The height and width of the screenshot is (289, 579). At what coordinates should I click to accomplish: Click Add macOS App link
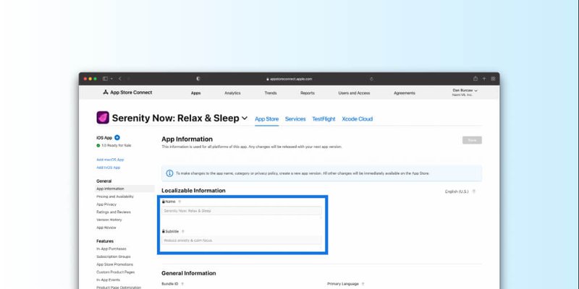pos(110,160)
